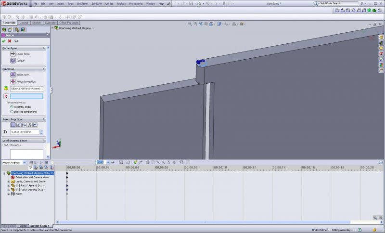Open the PropertyManager tab icon
Screen dimensions: 385x233
10,30
